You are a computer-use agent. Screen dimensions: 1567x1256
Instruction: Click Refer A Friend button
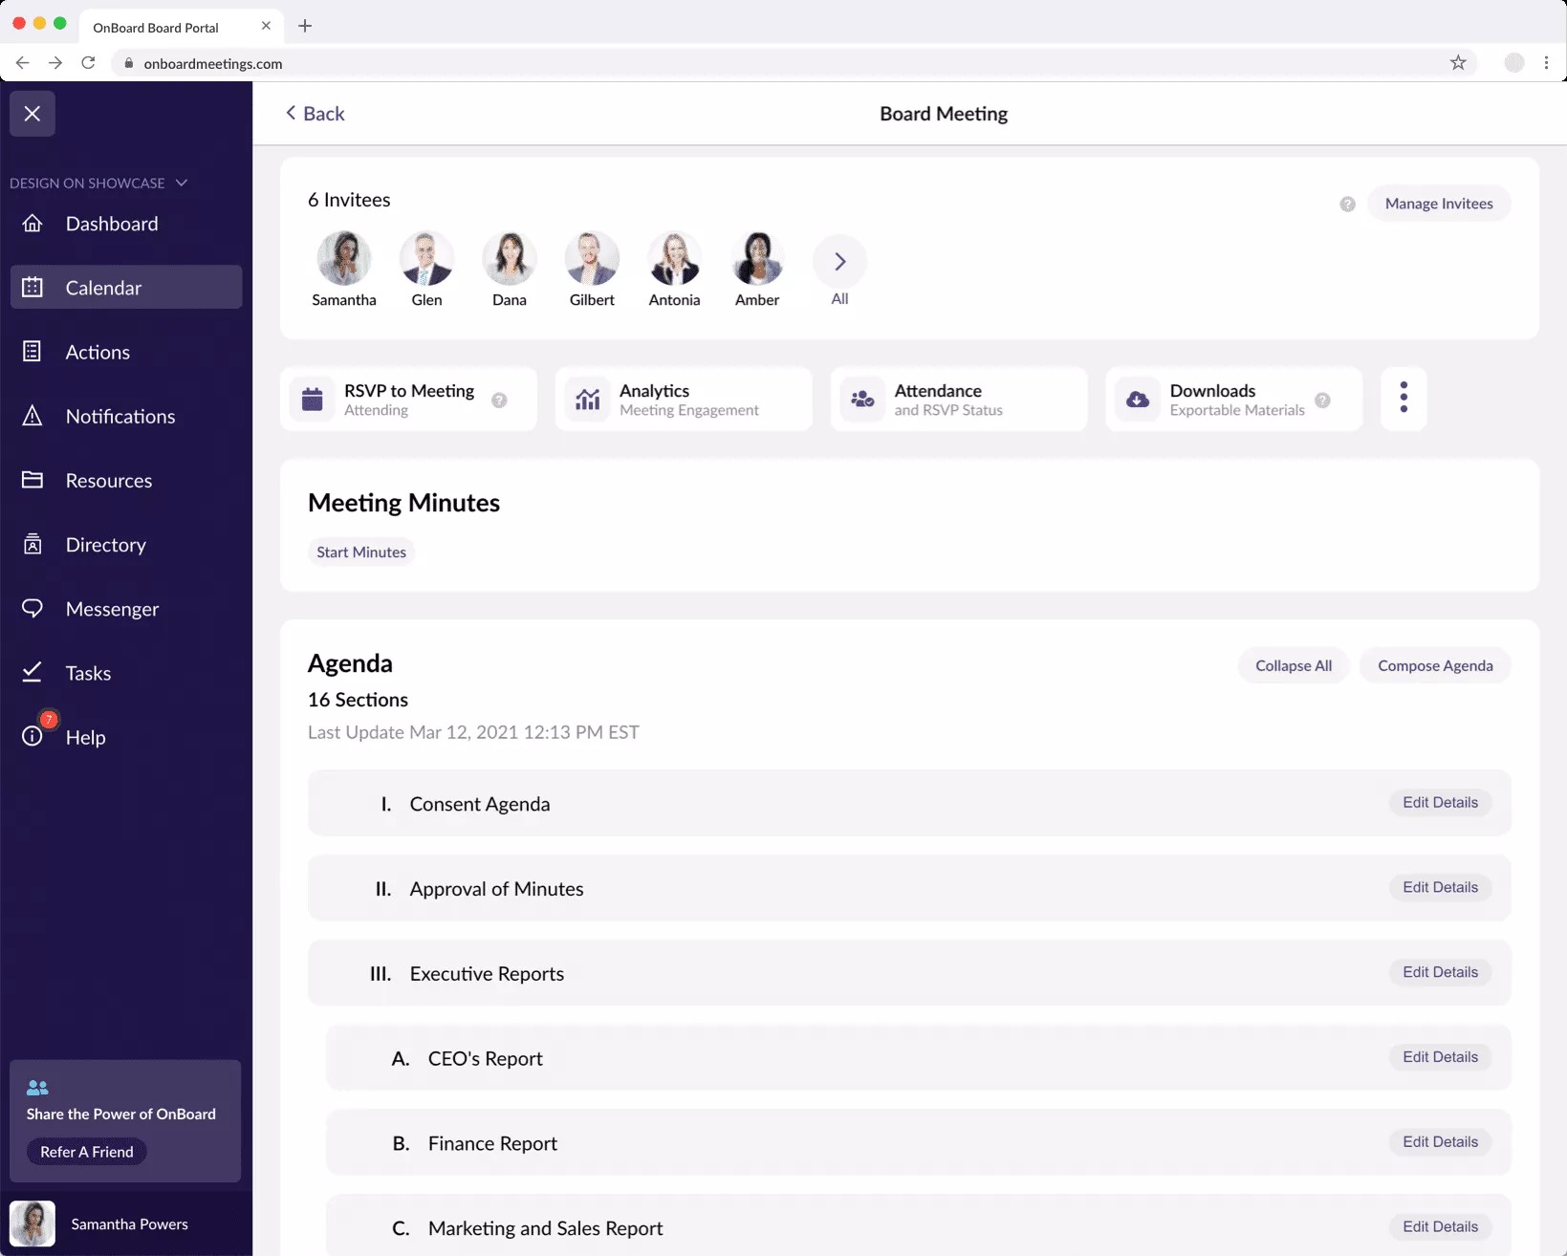coord(87,1152)
